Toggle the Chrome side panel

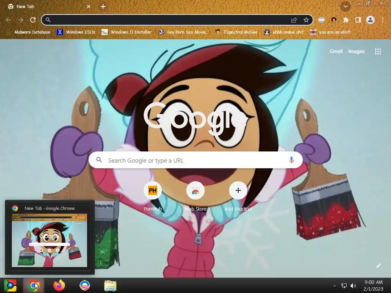pyautogui.click(x=358, y=20)
